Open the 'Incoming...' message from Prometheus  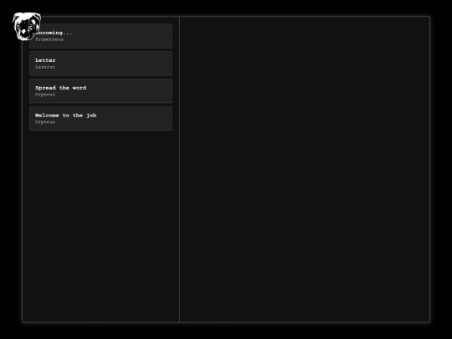101,36
